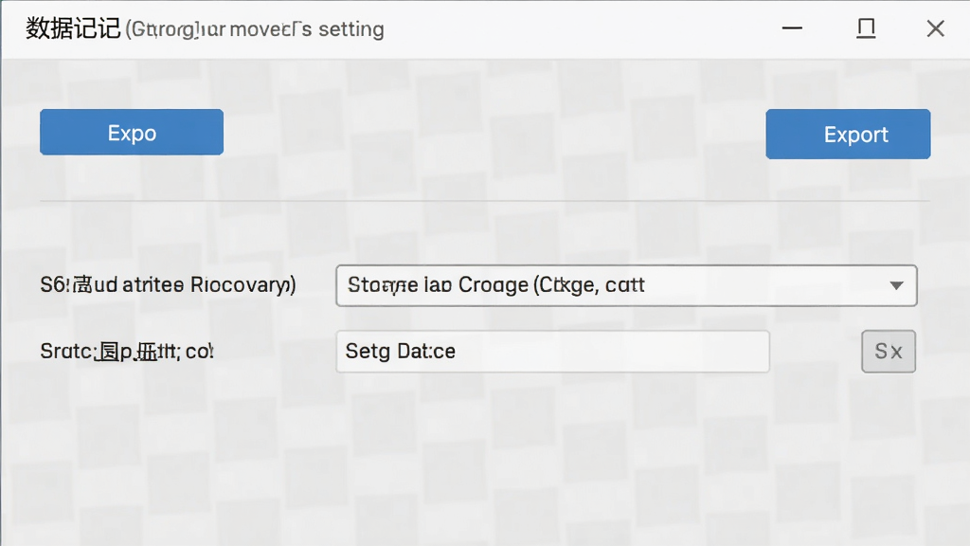Viewport: 970px width, 546px height.
Task: Open the Stoage lao Croage dropdown arrow
Action: point(896,285)
